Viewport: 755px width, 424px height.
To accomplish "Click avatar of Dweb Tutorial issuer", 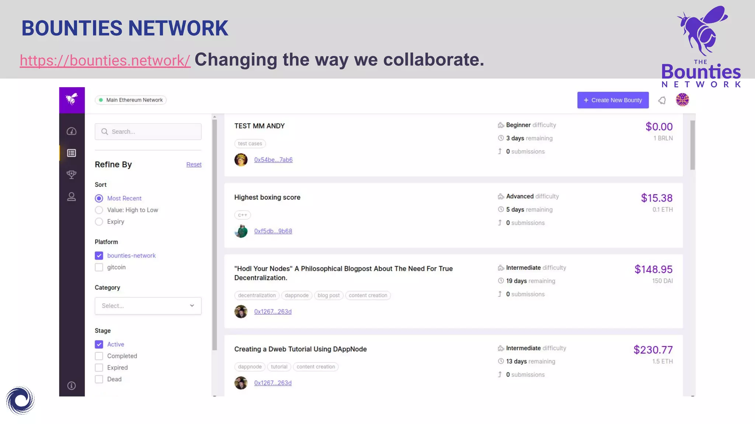I will [x=241, y=383].
